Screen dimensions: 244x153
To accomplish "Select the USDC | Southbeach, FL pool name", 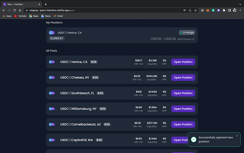I will [77, 93].
